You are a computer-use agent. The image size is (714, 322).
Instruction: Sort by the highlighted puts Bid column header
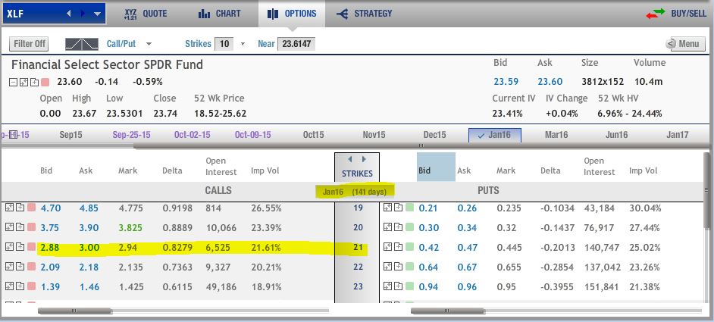click(x=436, y=167)
